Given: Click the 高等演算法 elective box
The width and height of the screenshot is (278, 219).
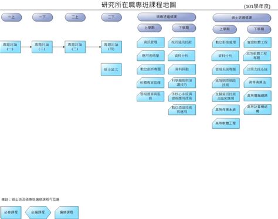Looking at the screenshot, I should coord(257,83).
